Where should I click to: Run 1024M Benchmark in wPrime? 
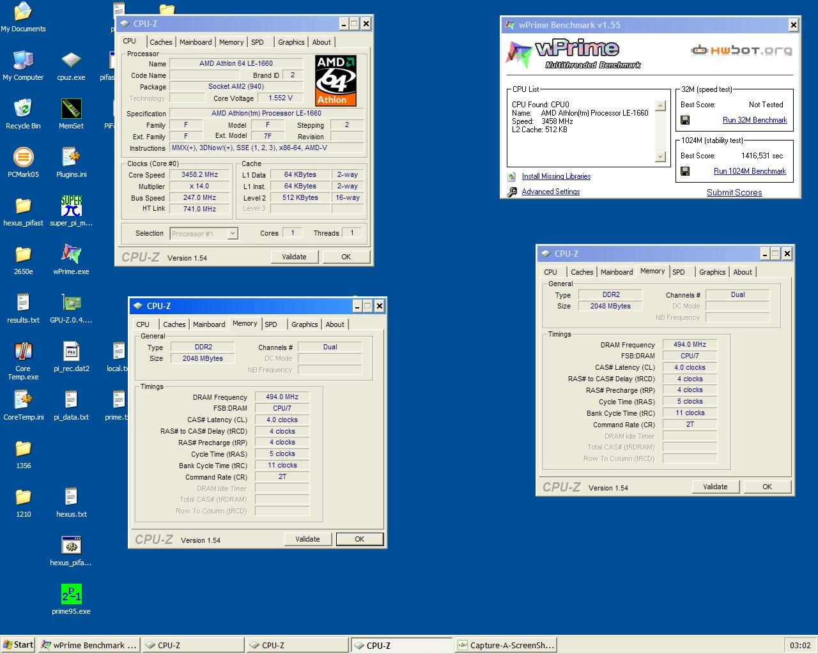click(x=750, y=171)
